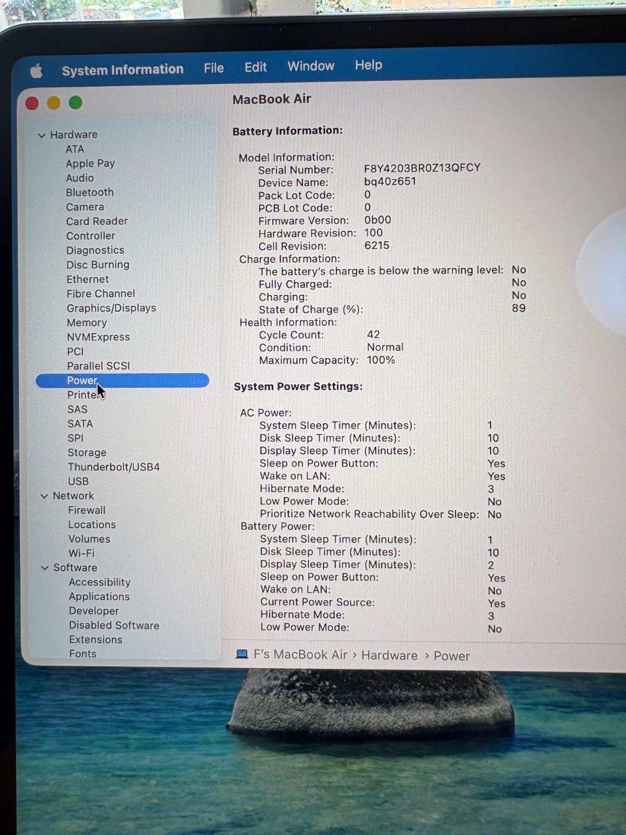626x835 pixels.
Task: Click the Condition value Normal
Action: [385, 347]
